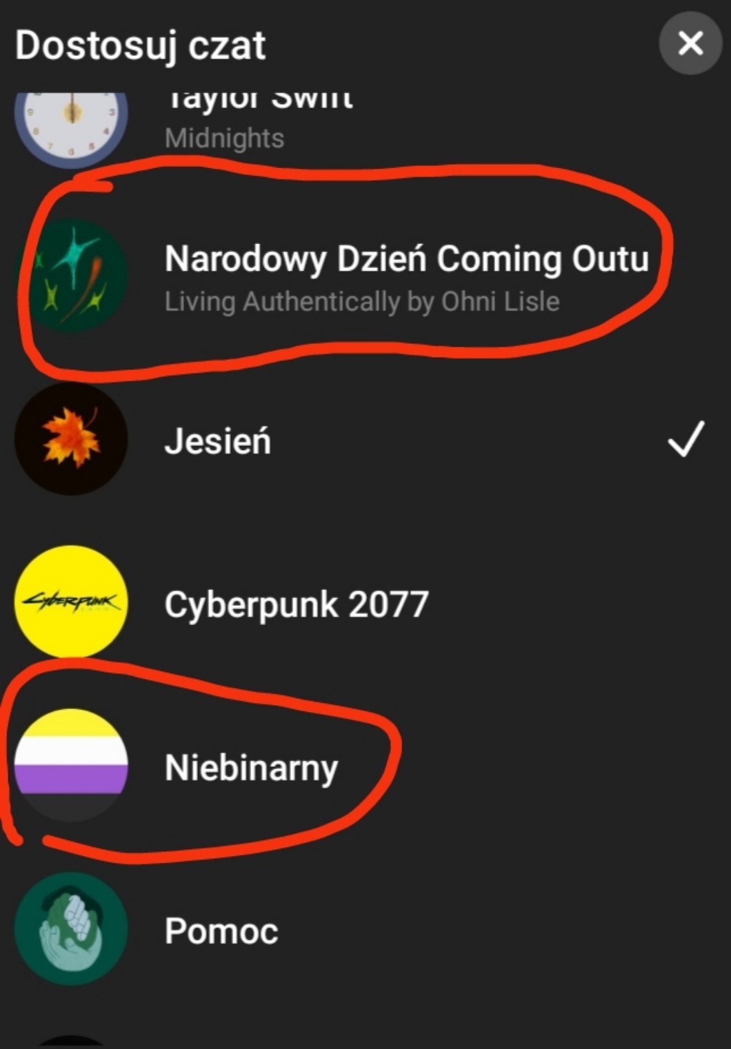Click the Dostosuj czat header title

(x=140, y=45)
